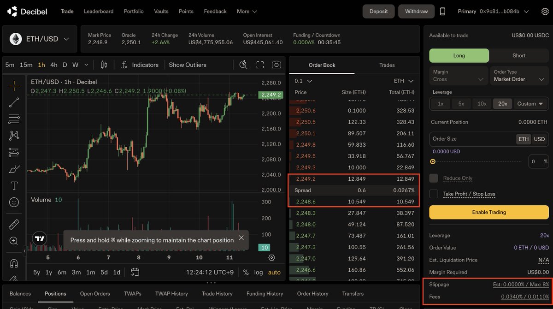Switch to the Trades tab
The height and width of the screenshot is (309, 553).
point(387,65)
